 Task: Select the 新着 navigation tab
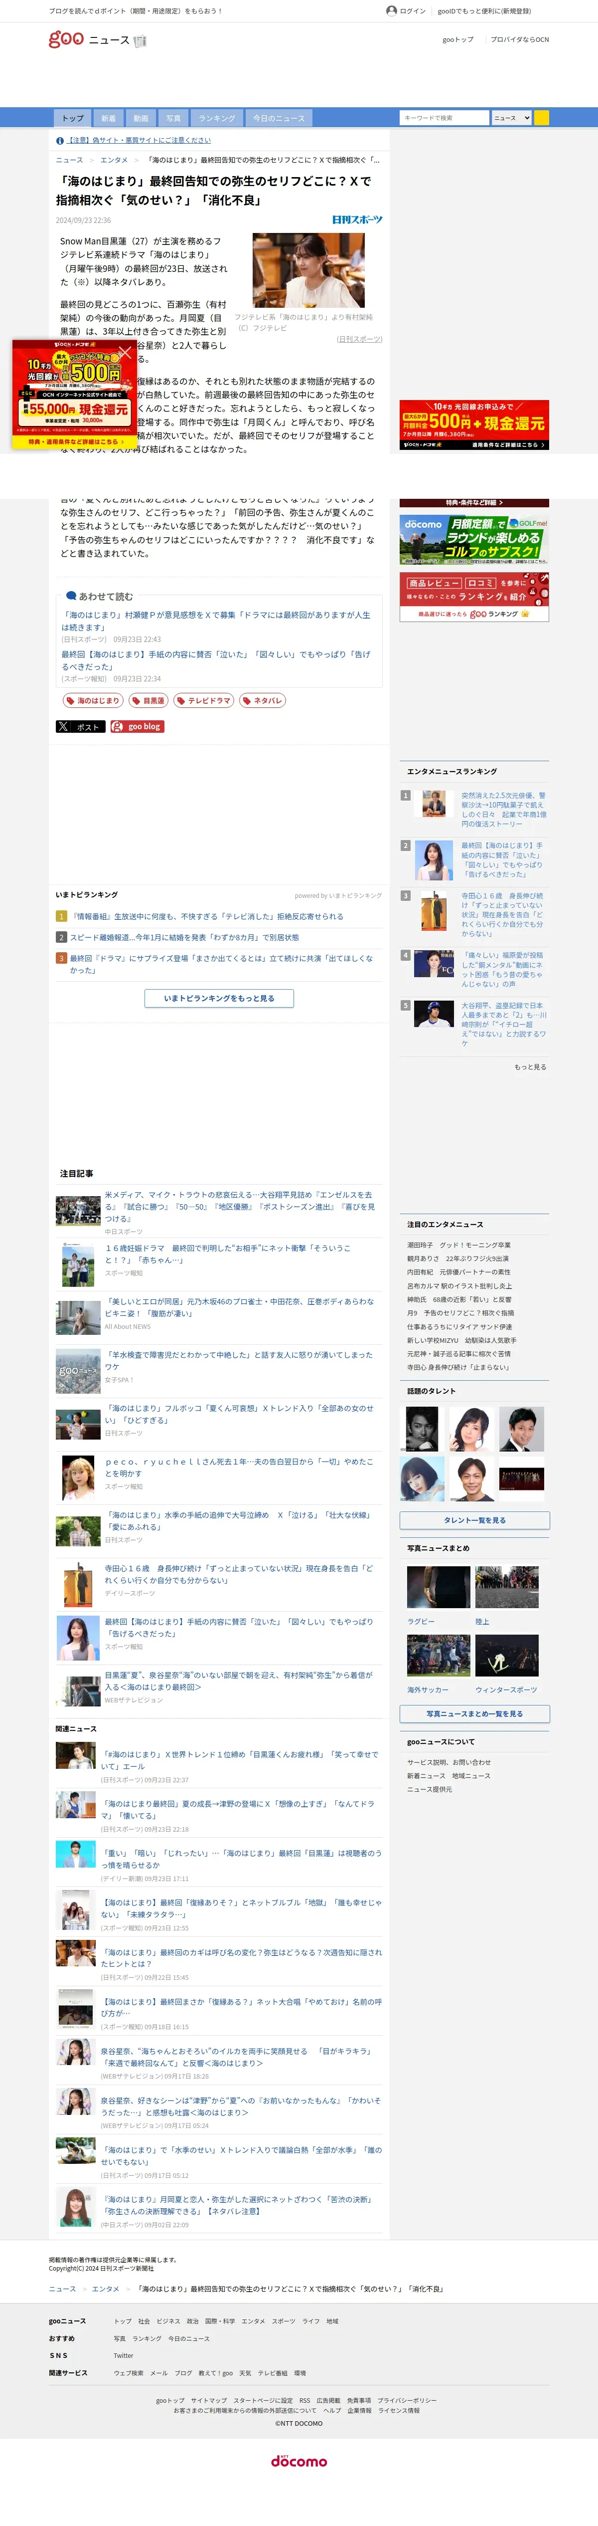pyautogui.click(x=108, y=118)
